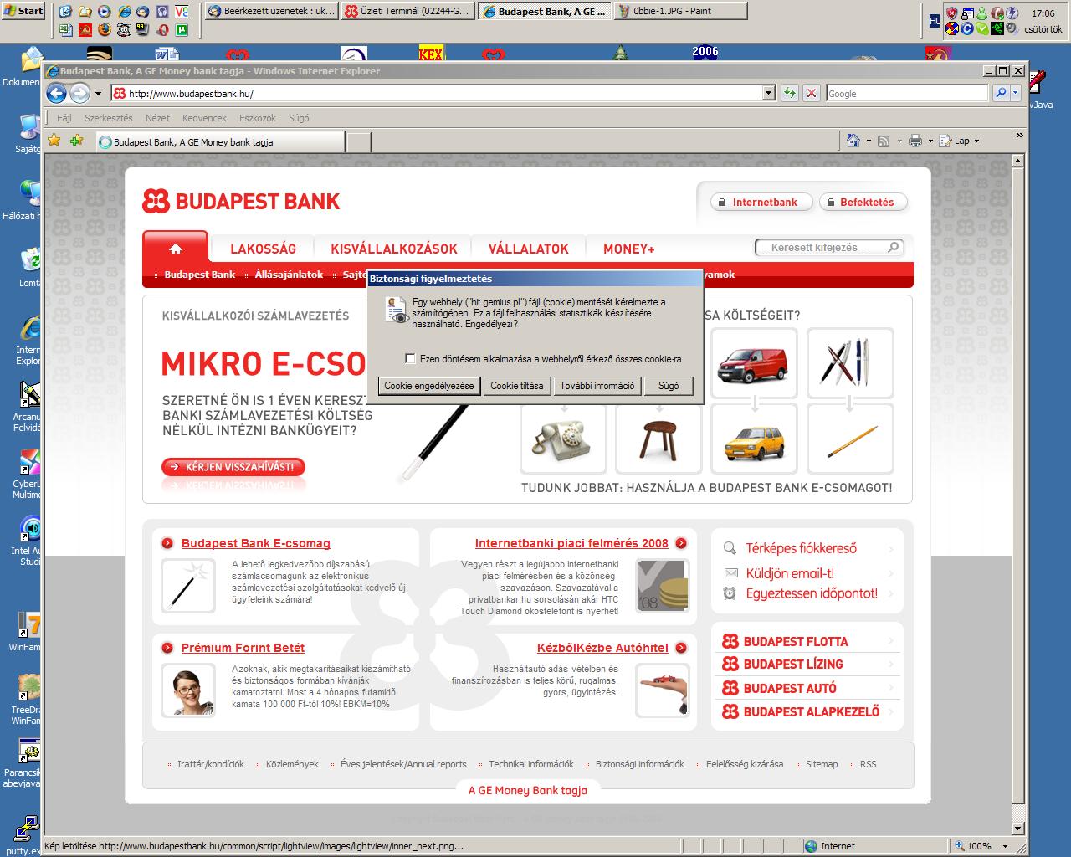Click the arrow icon beside Budapest Bank E-csomag
The height and width of the screenshot is (857, 1071).
pyautogui.click(x=167, y=543)
